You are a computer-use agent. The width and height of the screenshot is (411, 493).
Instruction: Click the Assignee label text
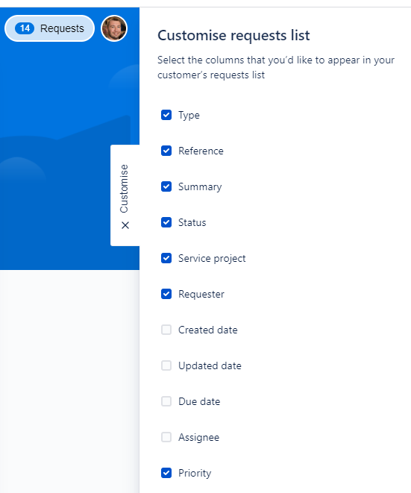click(198, 438)
